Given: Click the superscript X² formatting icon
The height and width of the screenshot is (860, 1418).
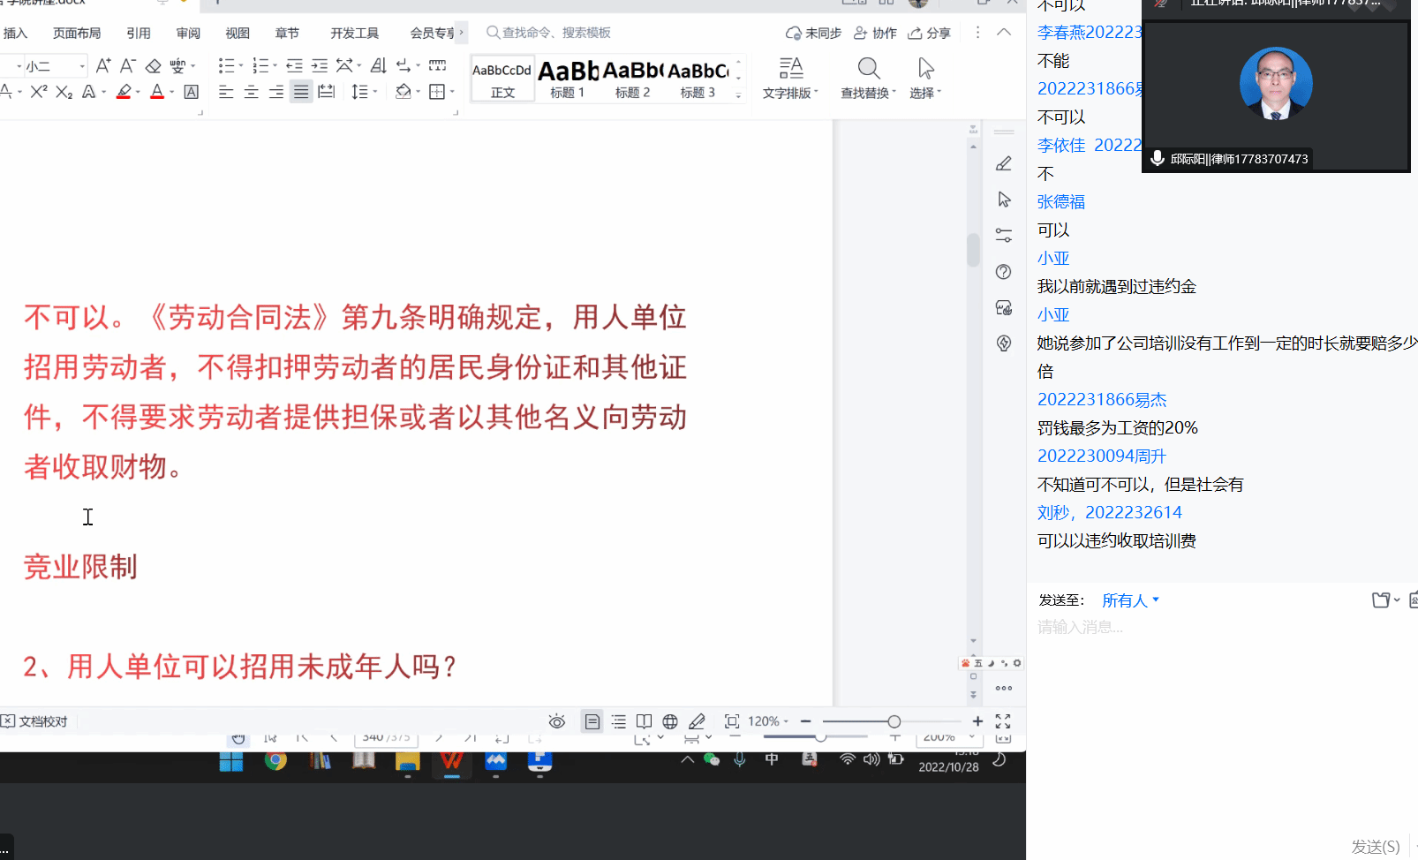Looking at the screenshot, I should 38,92.
